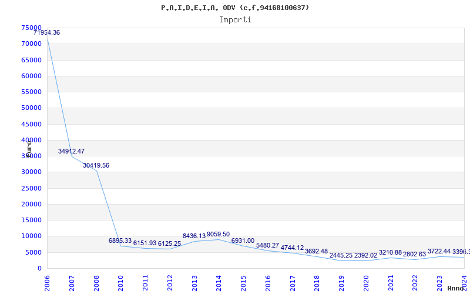Click the 75000 y-axis tick label
The height and width of the screenshot is (294, 470).
tap(32, 28)
